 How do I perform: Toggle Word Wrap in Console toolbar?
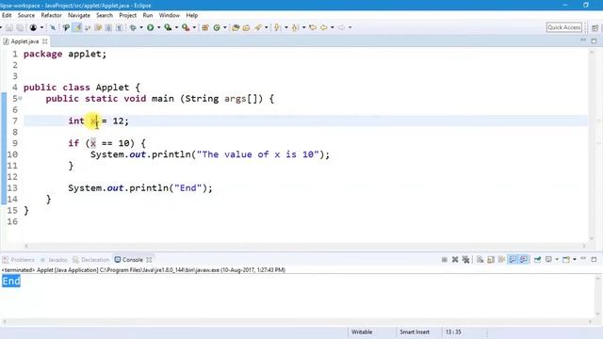point(501,260)
